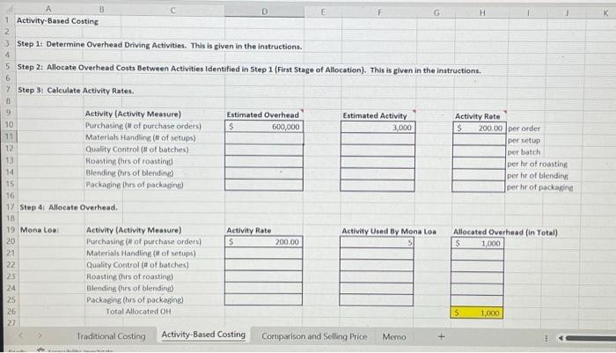Click the Total Allocated OH label
616x353 pixels.
pos(138,312)
